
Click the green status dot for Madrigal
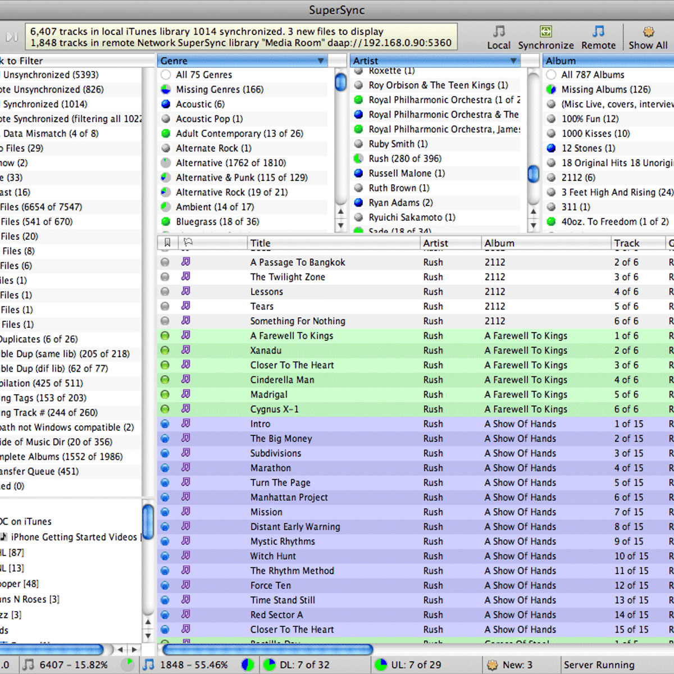pos(165,394)
